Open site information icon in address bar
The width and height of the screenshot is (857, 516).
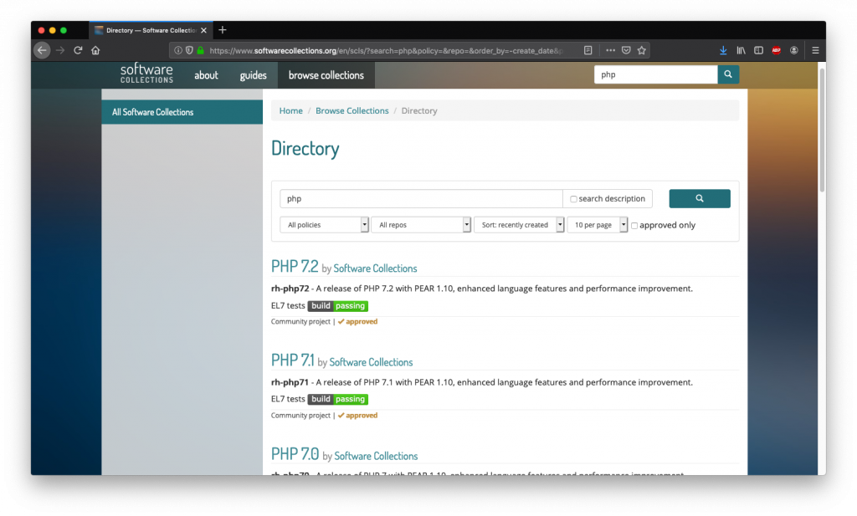tap(178, 50)
